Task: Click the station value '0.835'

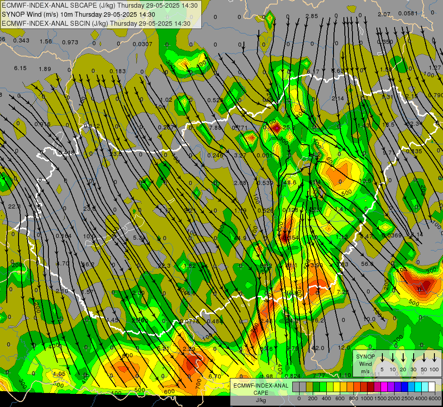Action: point(414,151)
